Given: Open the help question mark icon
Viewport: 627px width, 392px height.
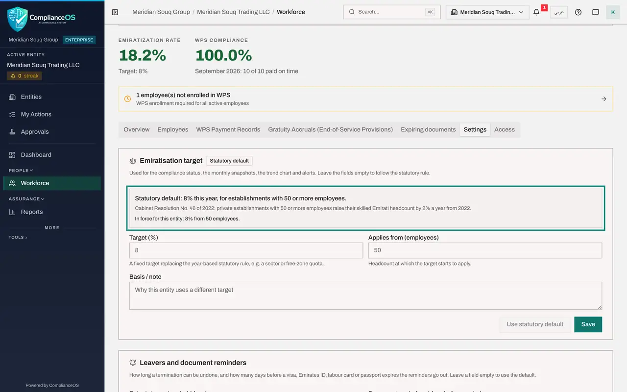Looking at the screenshot, I should point(578,12).
